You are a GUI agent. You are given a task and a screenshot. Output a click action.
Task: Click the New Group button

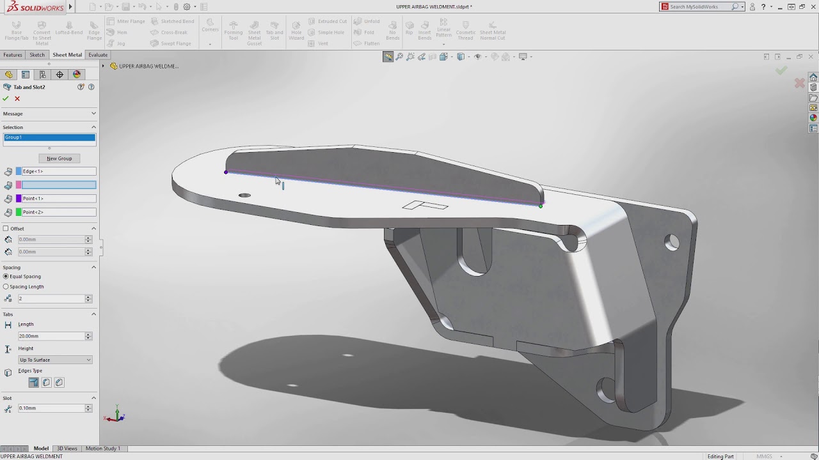(x=60, y=158)
